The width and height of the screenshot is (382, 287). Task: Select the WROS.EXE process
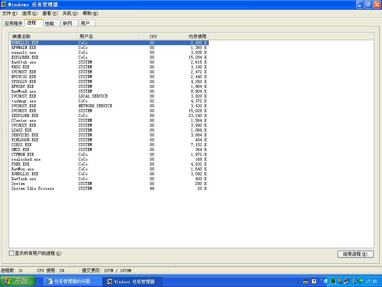109,67
